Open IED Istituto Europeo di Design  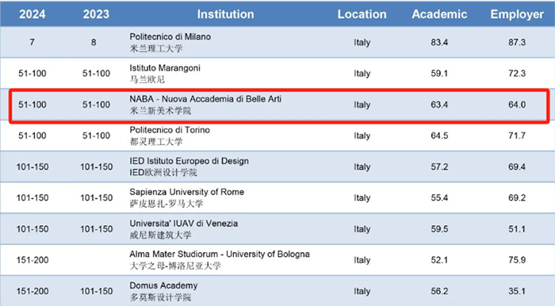(189, 161)
